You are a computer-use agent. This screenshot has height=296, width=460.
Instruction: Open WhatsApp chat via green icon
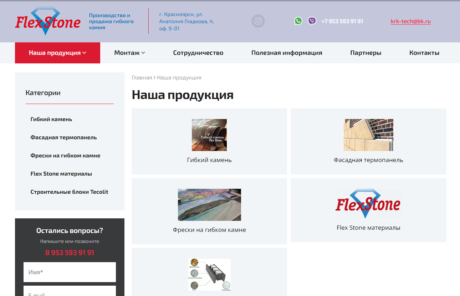(x=298, y=21)
